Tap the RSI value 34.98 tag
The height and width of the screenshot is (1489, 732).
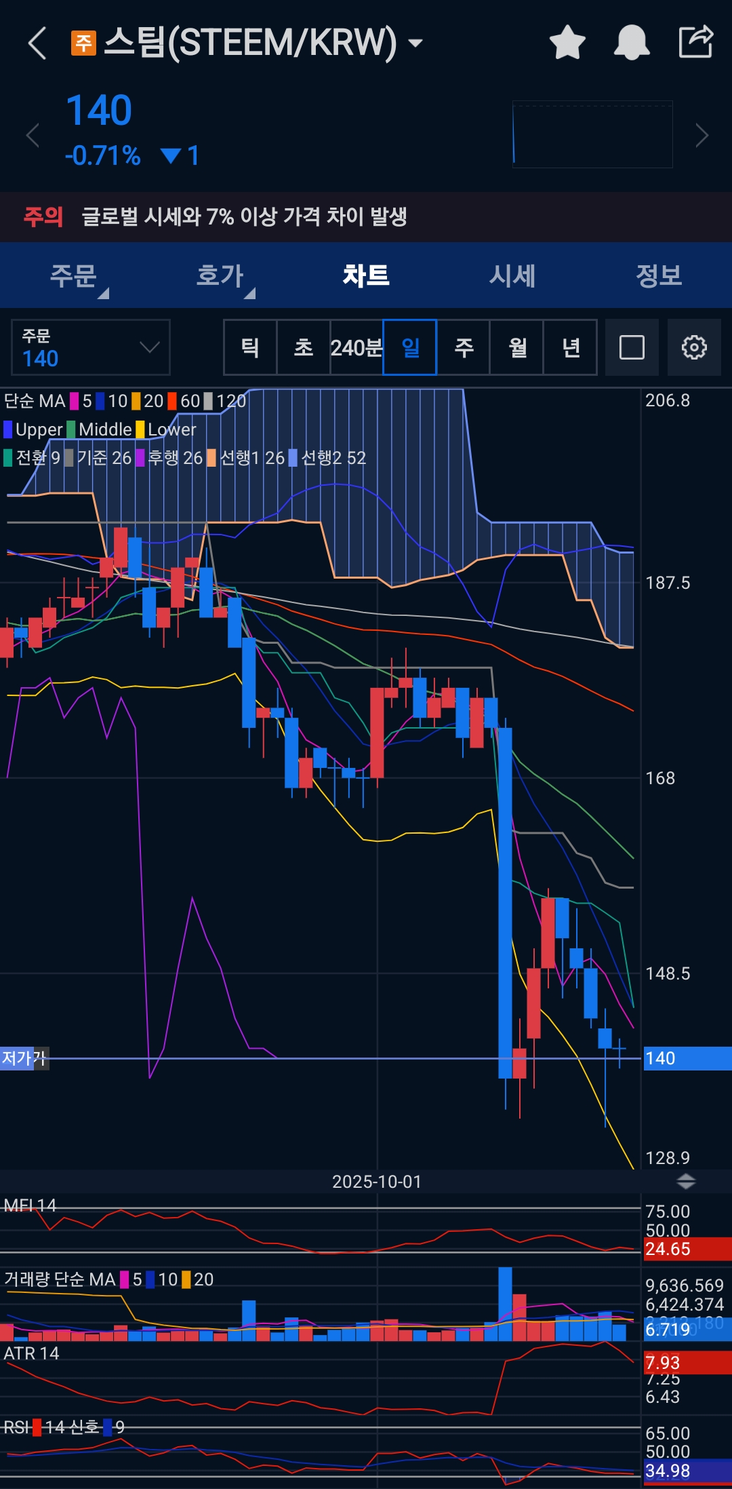click(x=687, y=1471)
